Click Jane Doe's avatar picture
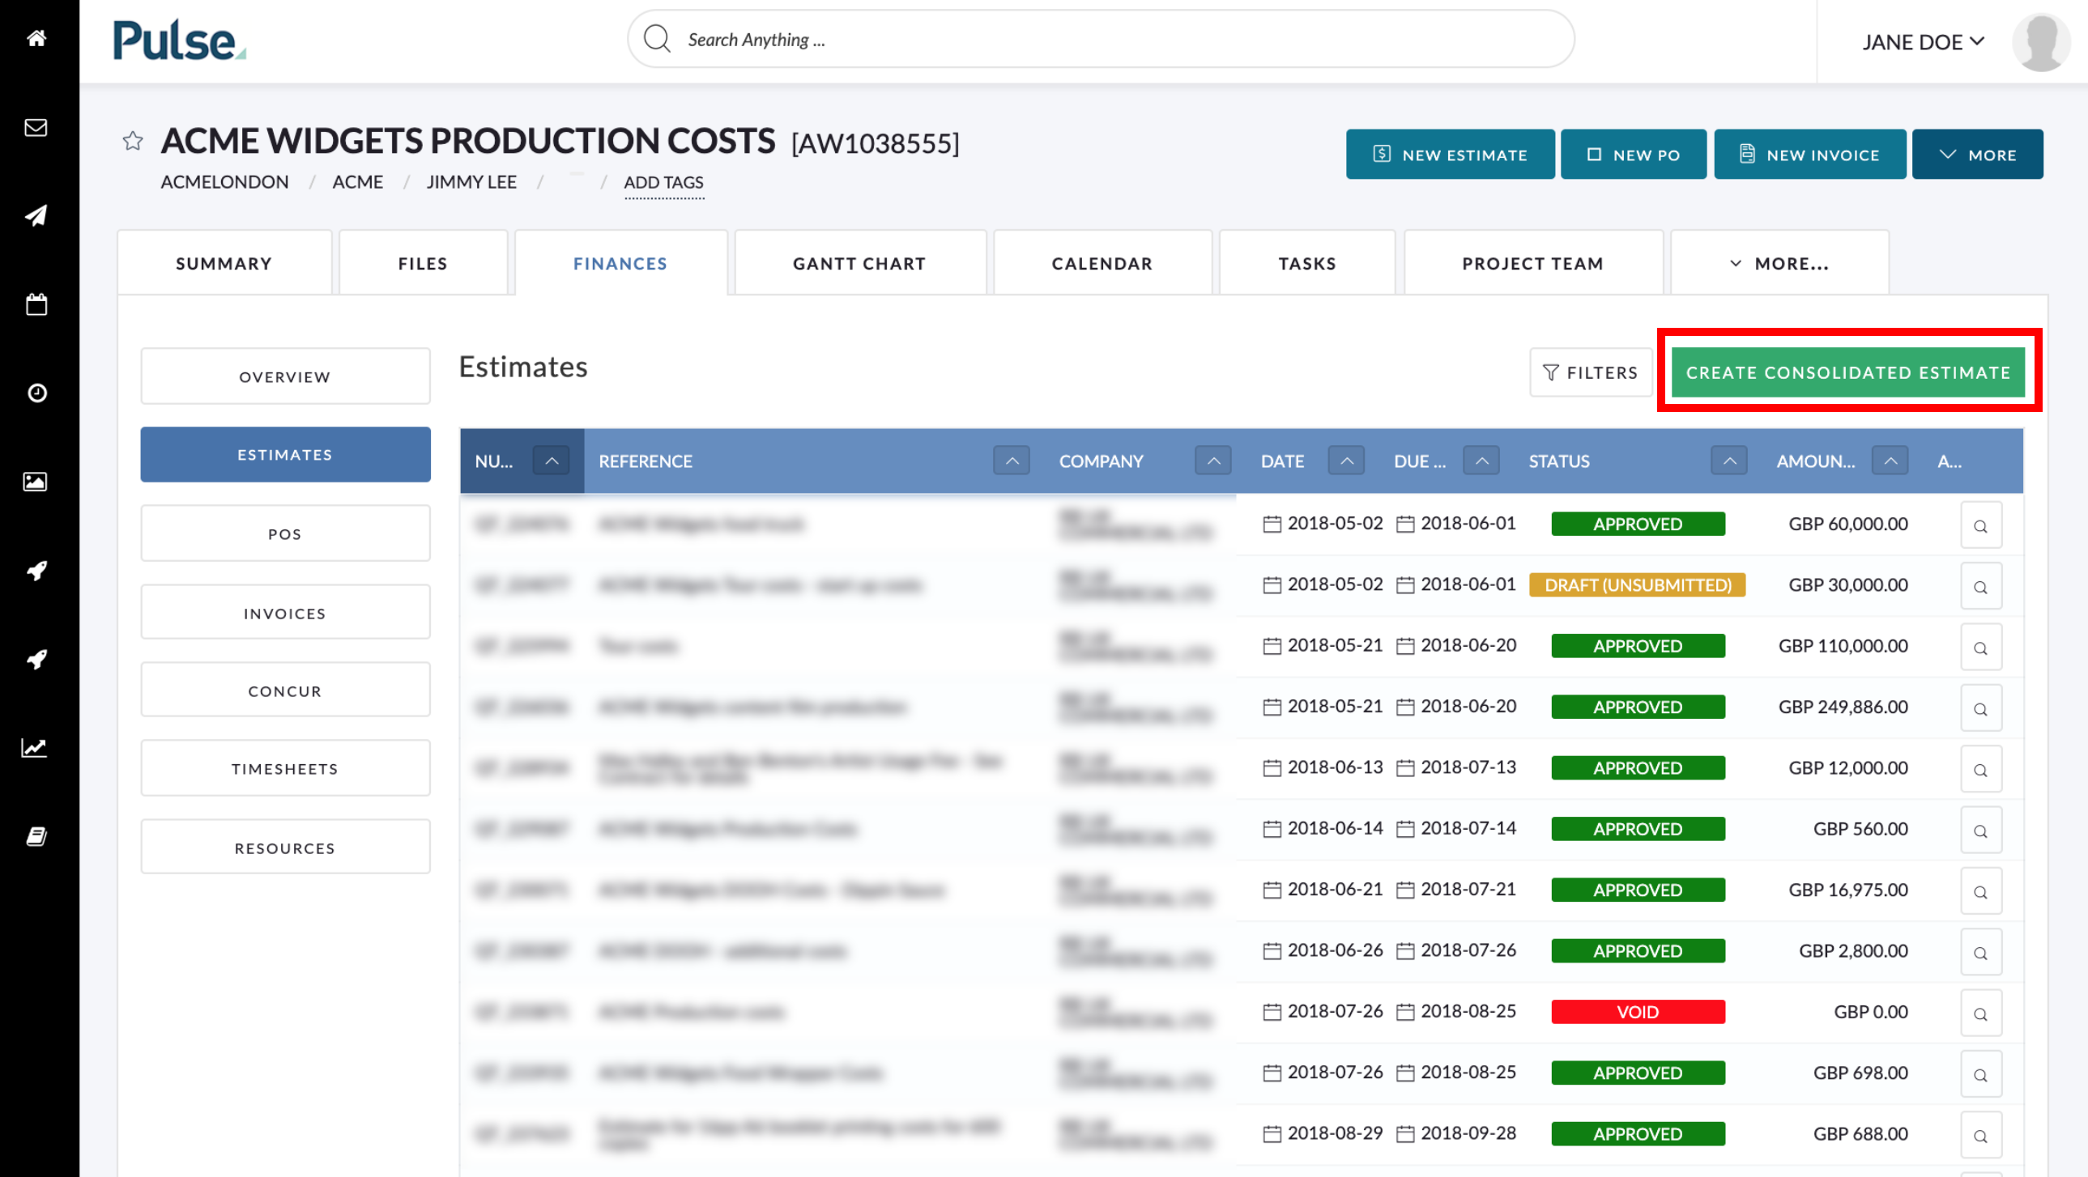2088x1177 pixels. tap(2041, 42)
